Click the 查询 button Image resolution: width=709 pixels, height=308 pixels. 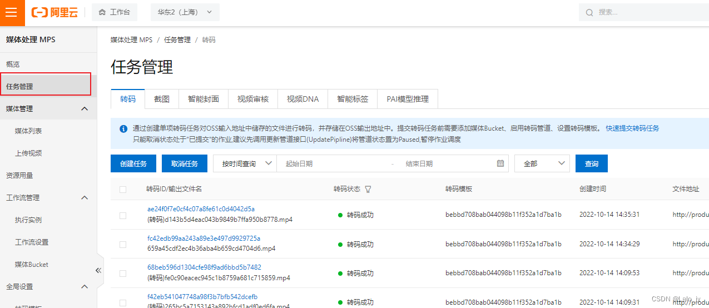point(592,163)
